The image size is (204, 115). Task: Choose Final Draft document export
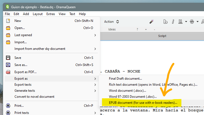pyautogui.click(x=125, y=79)
